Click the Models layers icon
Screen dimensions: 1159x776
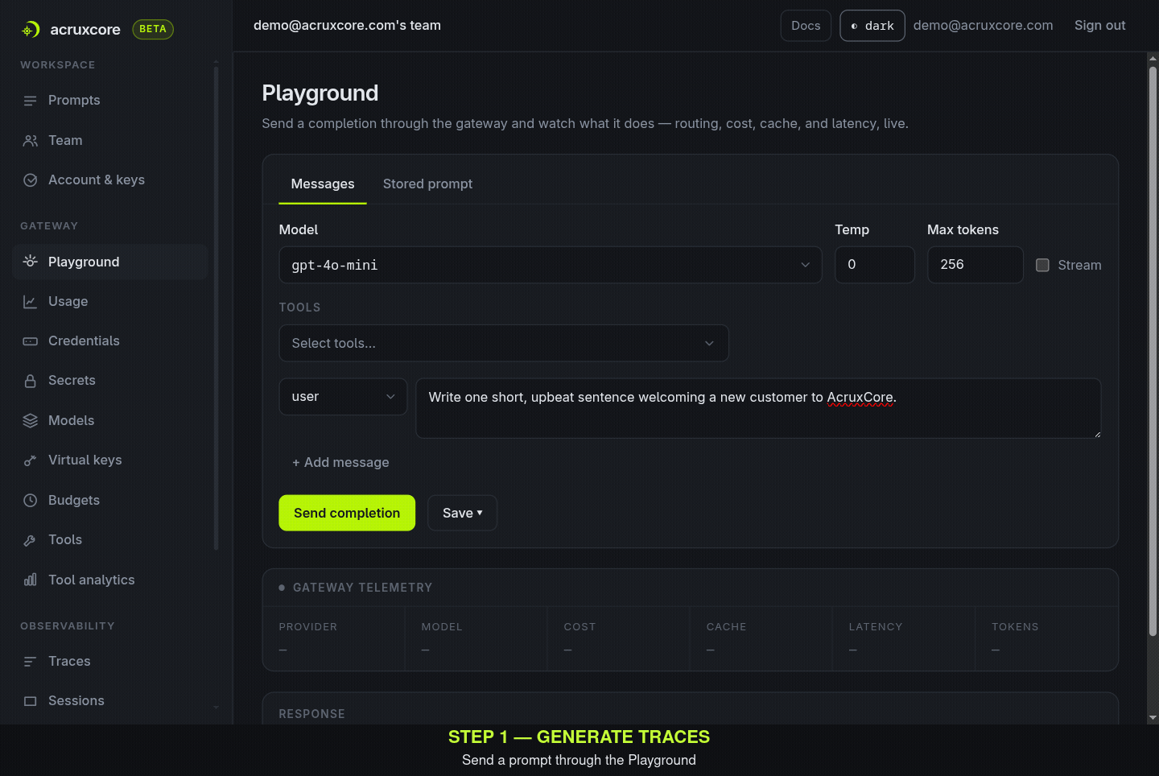[x=31, y=420]
